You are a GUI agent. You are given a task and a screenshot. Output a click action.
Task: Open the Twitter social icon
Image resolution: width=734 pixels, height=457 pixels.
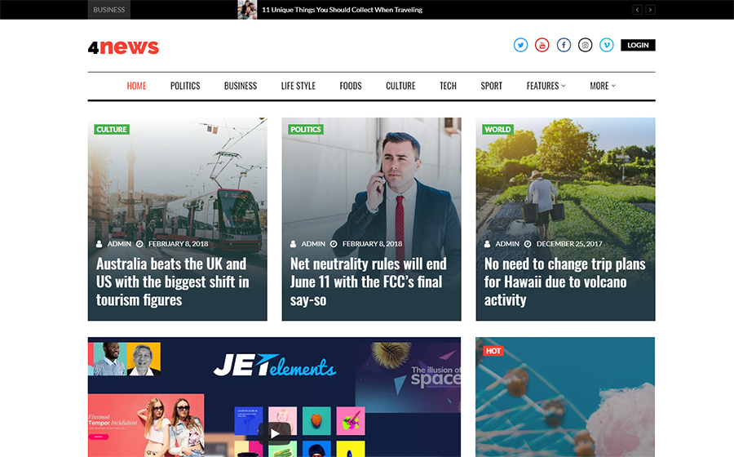[520, 45]
